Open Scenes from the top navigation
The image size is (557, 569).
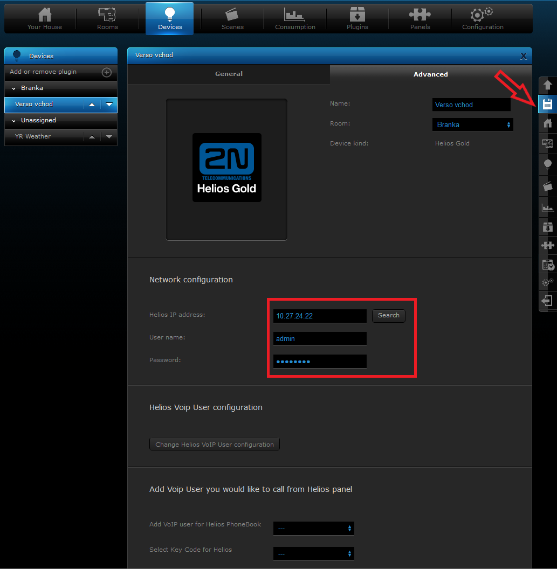click(232, 19)
